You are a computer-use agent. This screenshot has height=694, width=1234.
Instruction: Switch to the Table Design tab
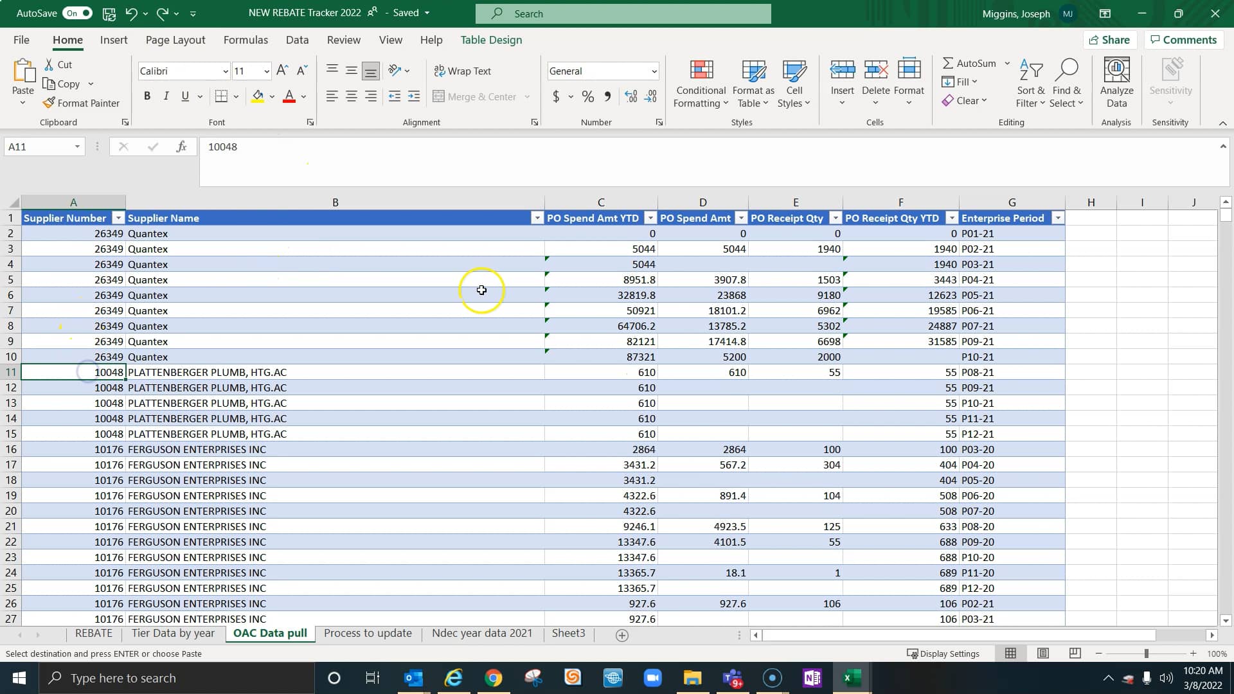[490, 40]
